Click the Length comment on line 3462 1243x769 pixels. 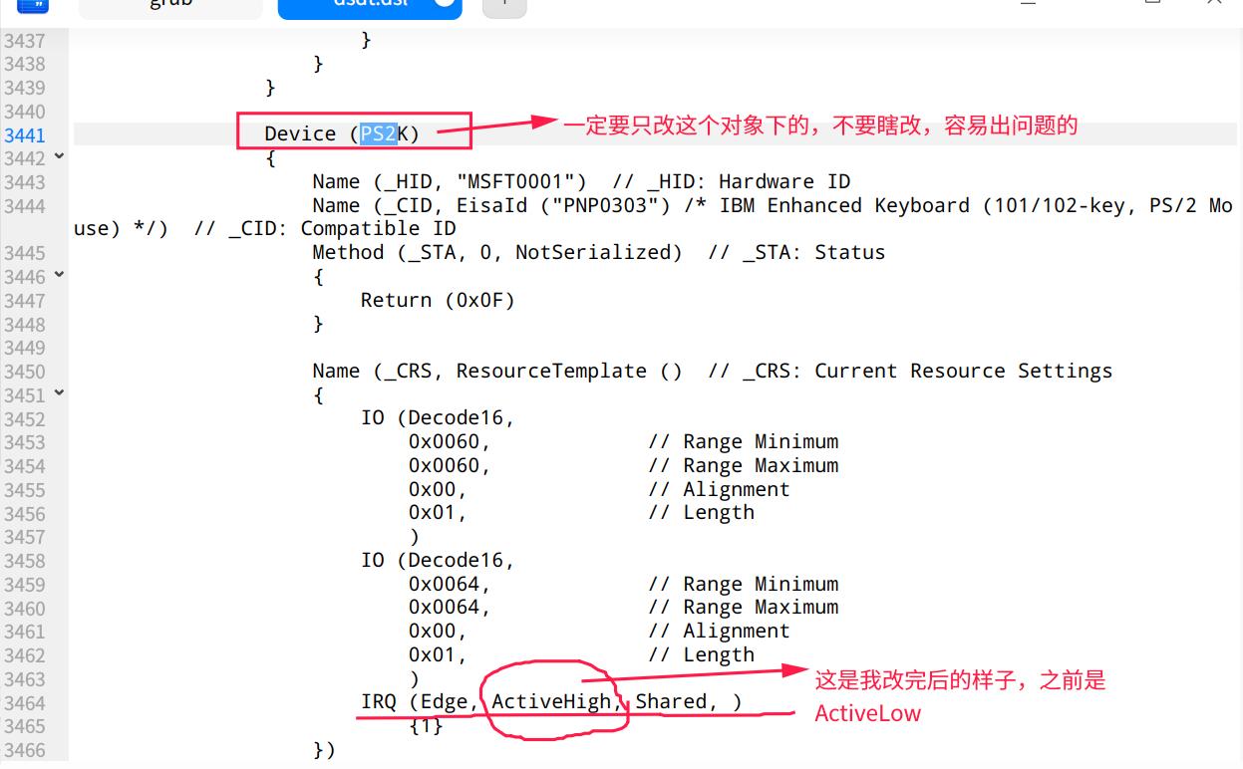tap(701, 654)
